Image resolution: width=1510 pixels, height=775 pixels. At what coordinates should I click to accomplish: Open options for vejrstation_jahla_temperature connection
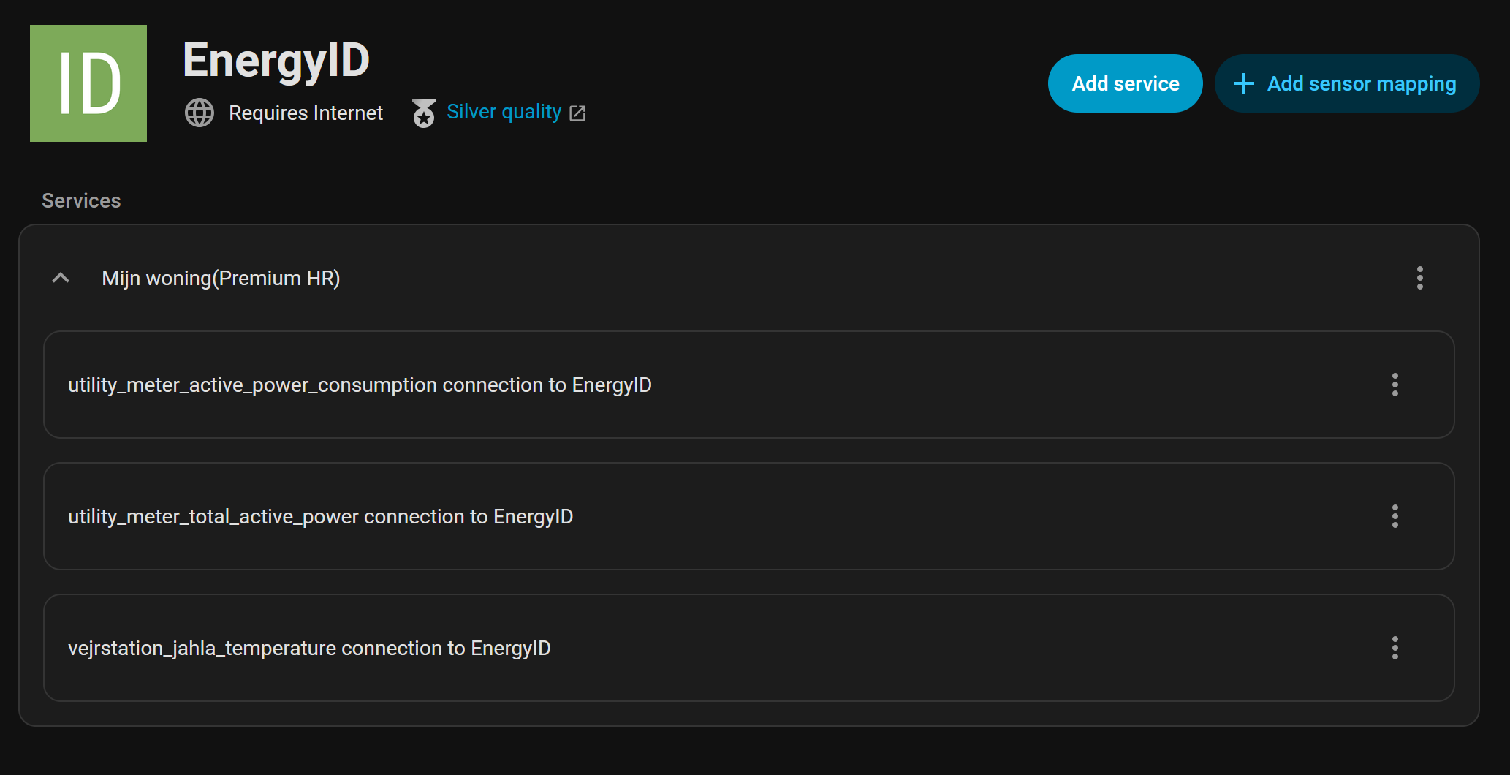click(x=1395, y=648)
